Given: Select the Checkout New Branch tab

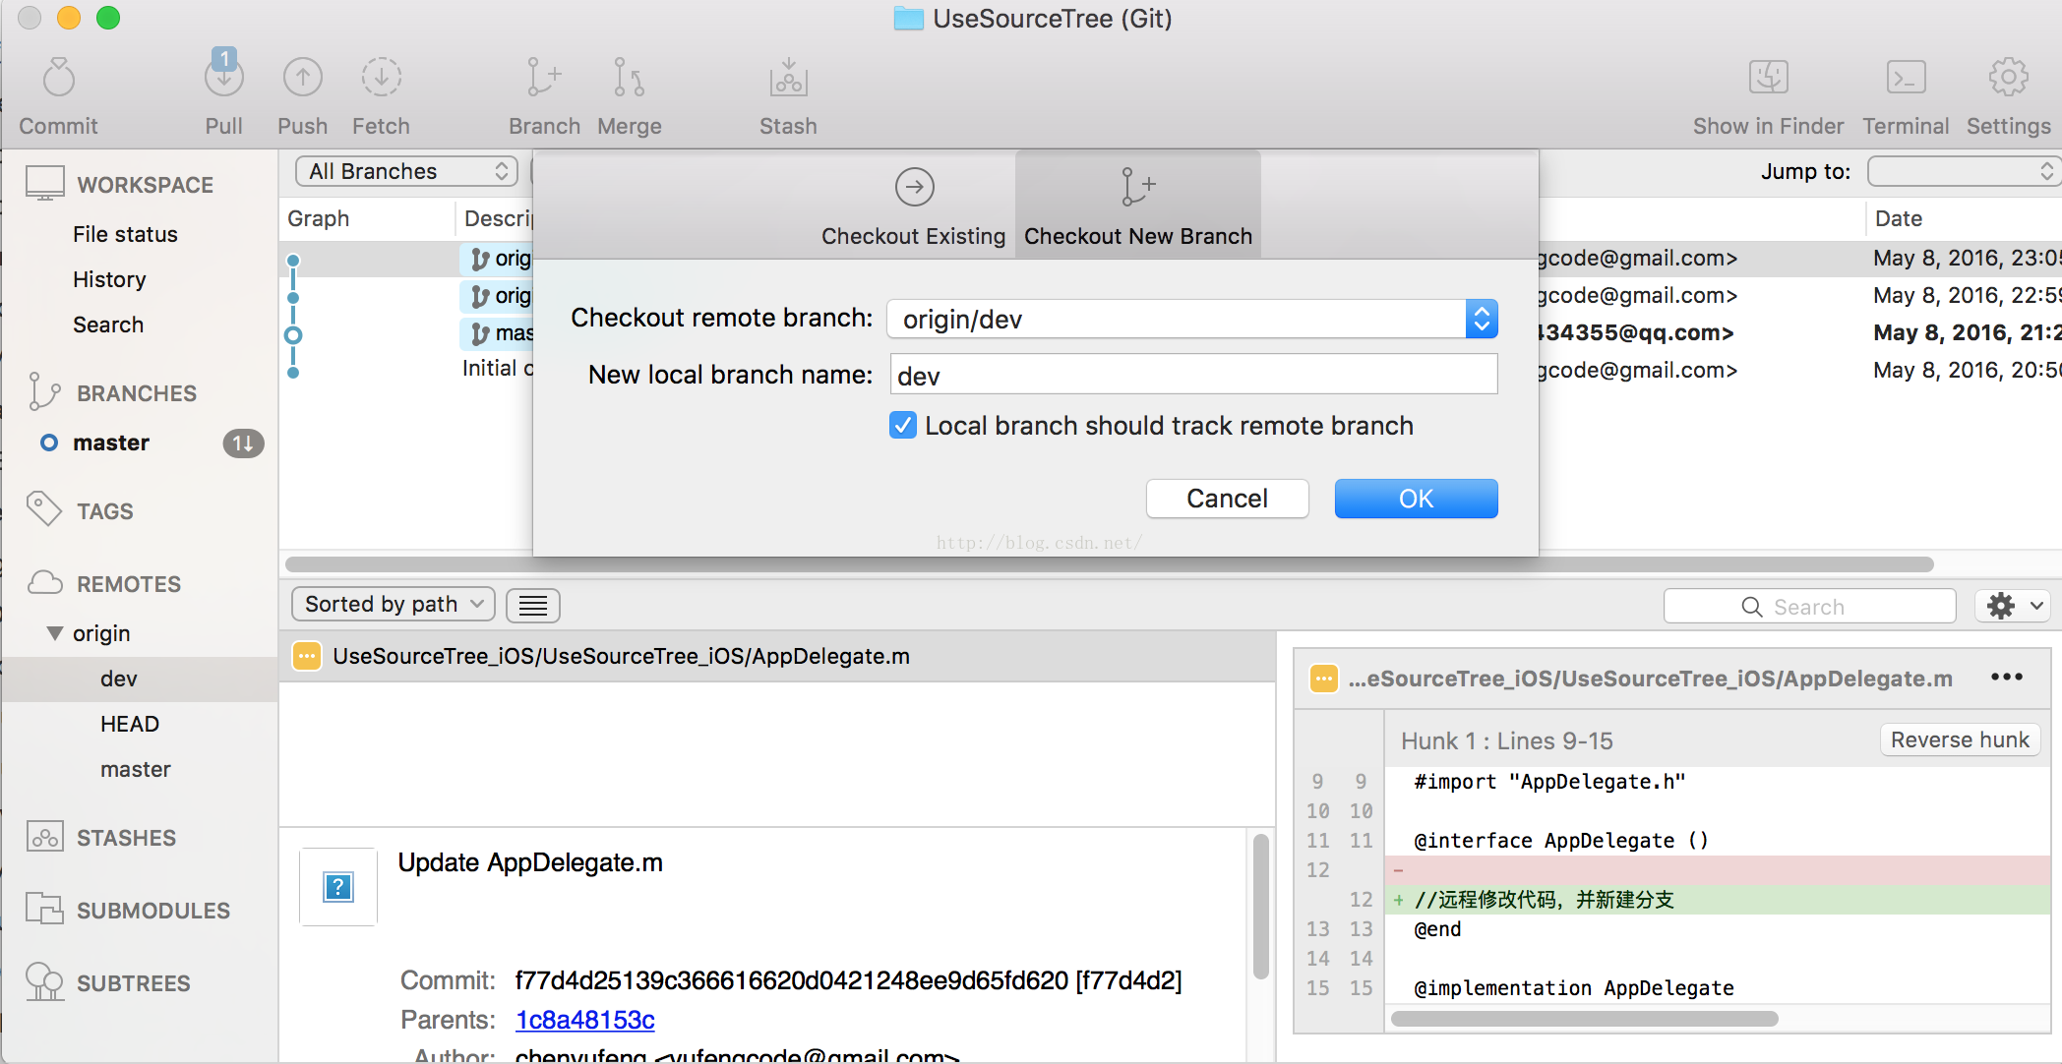Looking at the screenshot, I should click(1137, 206).
